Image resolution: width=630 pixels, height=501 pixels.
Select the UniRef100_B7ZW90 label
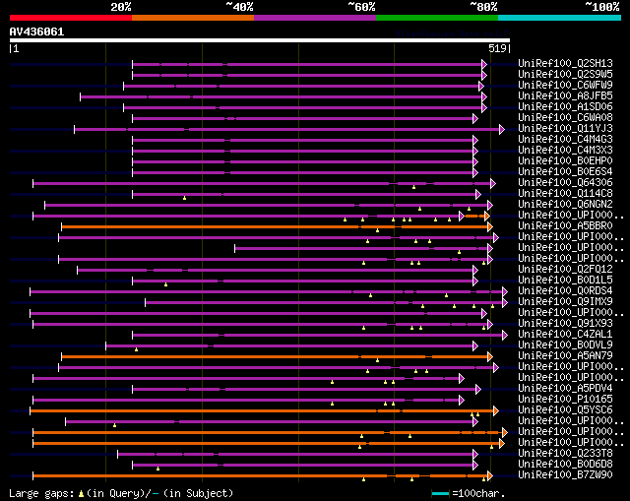[x=565, y=475]
